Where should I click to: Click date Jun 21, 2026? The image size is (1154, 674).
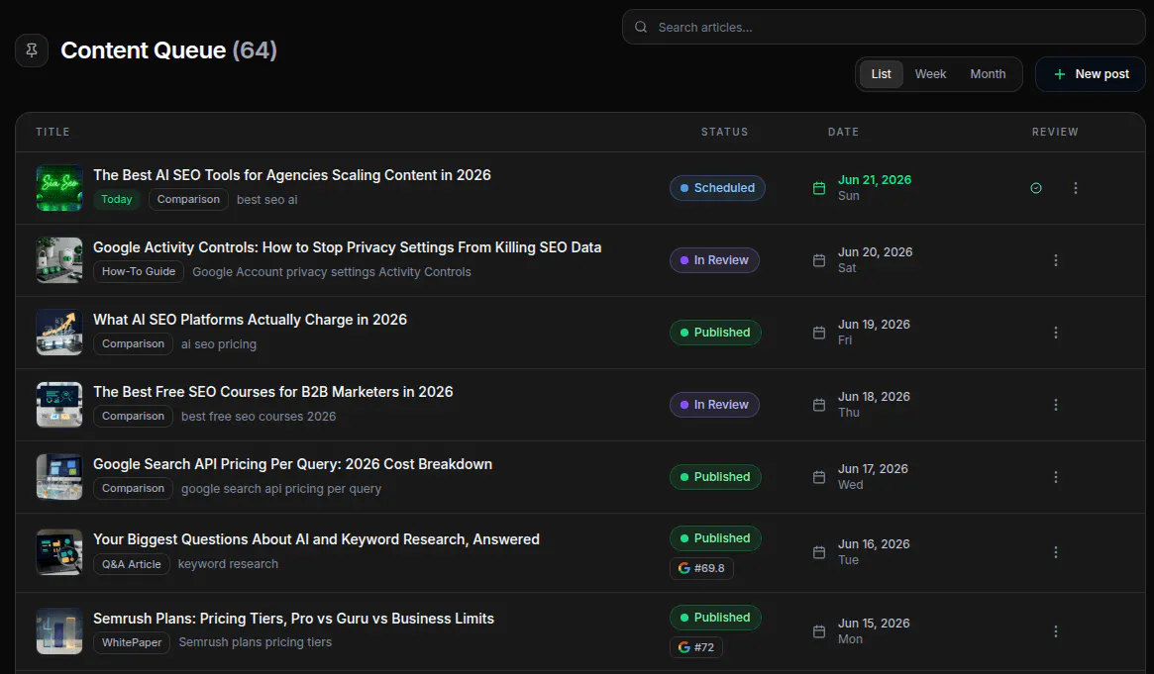point(875,180)
